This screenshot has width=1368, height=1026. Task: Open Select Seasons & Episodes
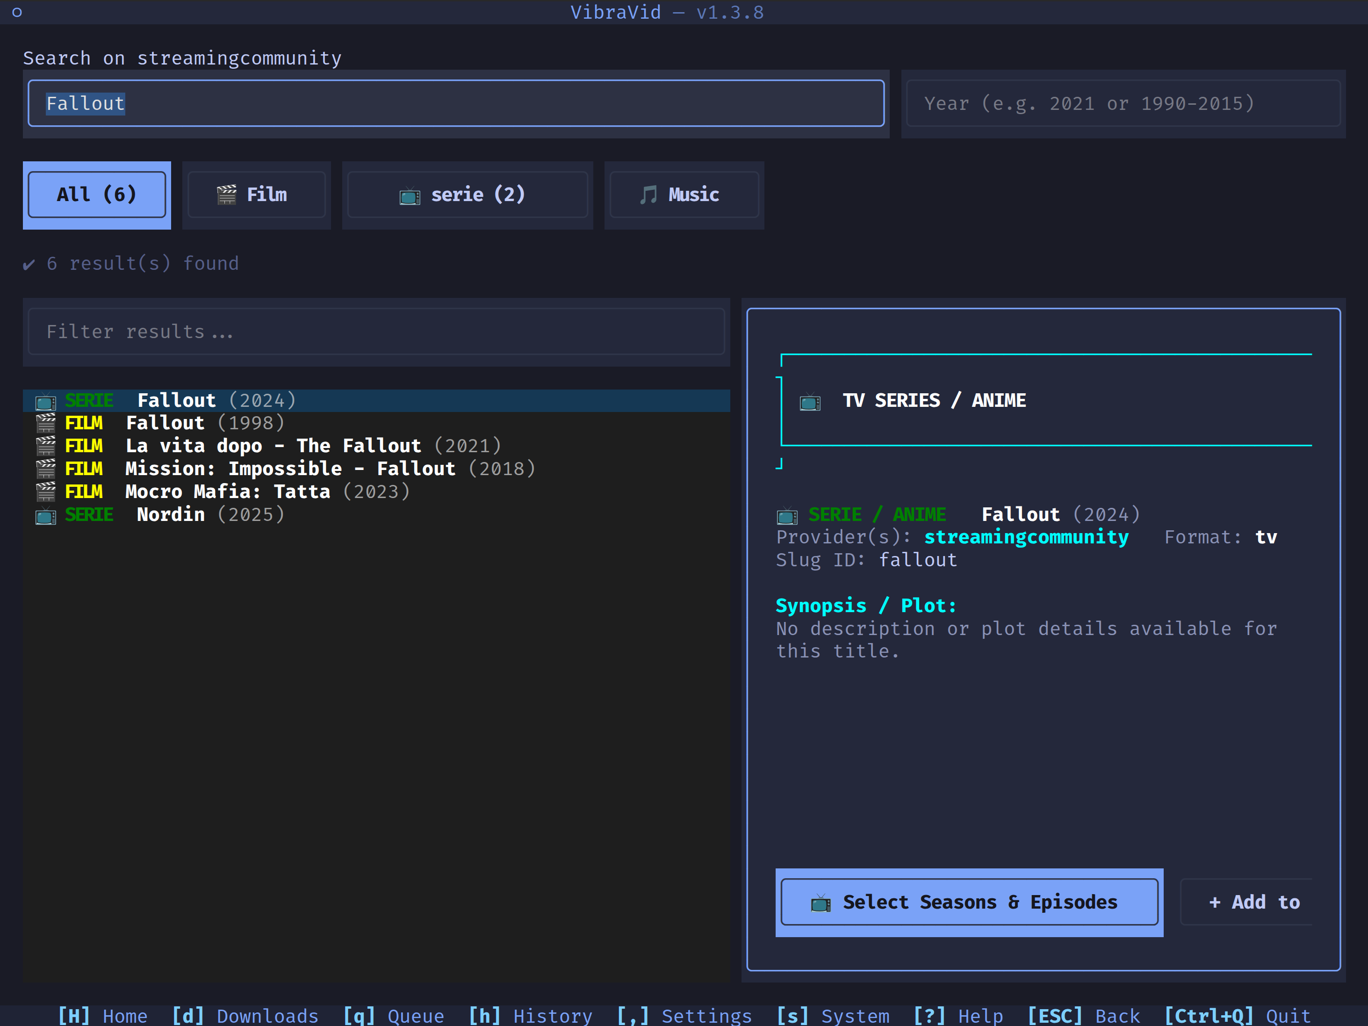pos(969,903)
